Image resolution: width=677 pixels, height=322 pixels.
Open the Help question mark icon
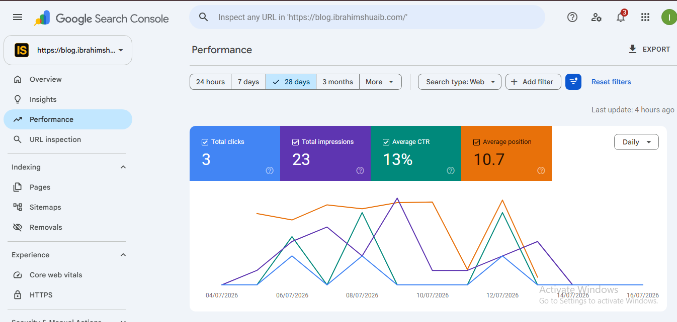point(572,17)
